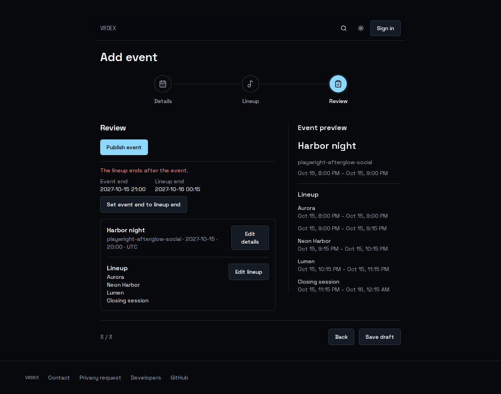Click Aurora in the review lineup list
This screenshot has width=501, height=394.
tap(115, 277)
